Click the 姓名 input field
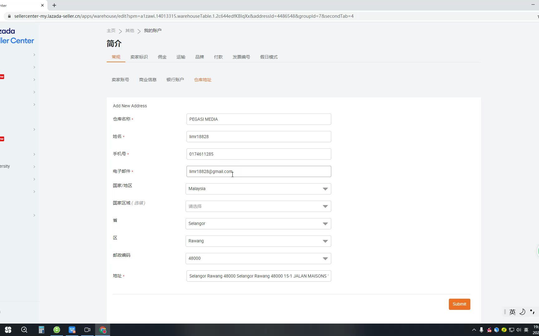Screen dimensions: 539x336 click(x=259, y=137)
